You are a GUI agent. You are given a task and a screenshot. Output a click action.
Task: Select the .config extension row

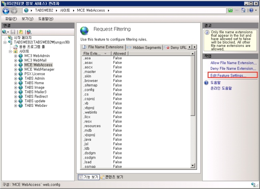136,90
